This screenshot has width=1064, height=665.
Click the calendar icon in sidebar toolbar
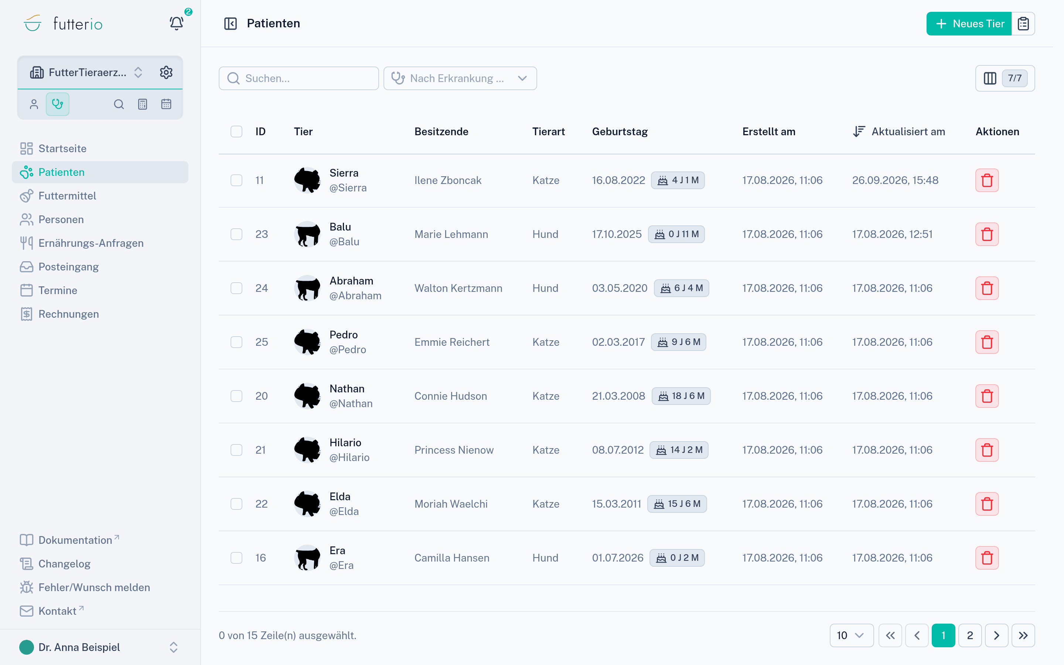click(x=166, y=104)
